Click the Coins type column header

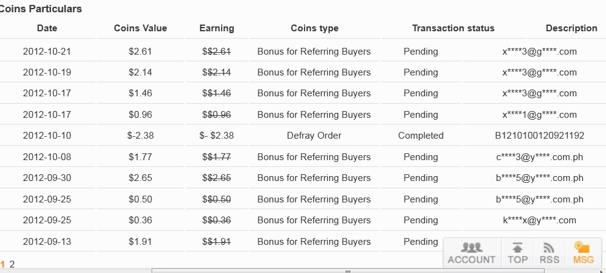click(314, 28)
